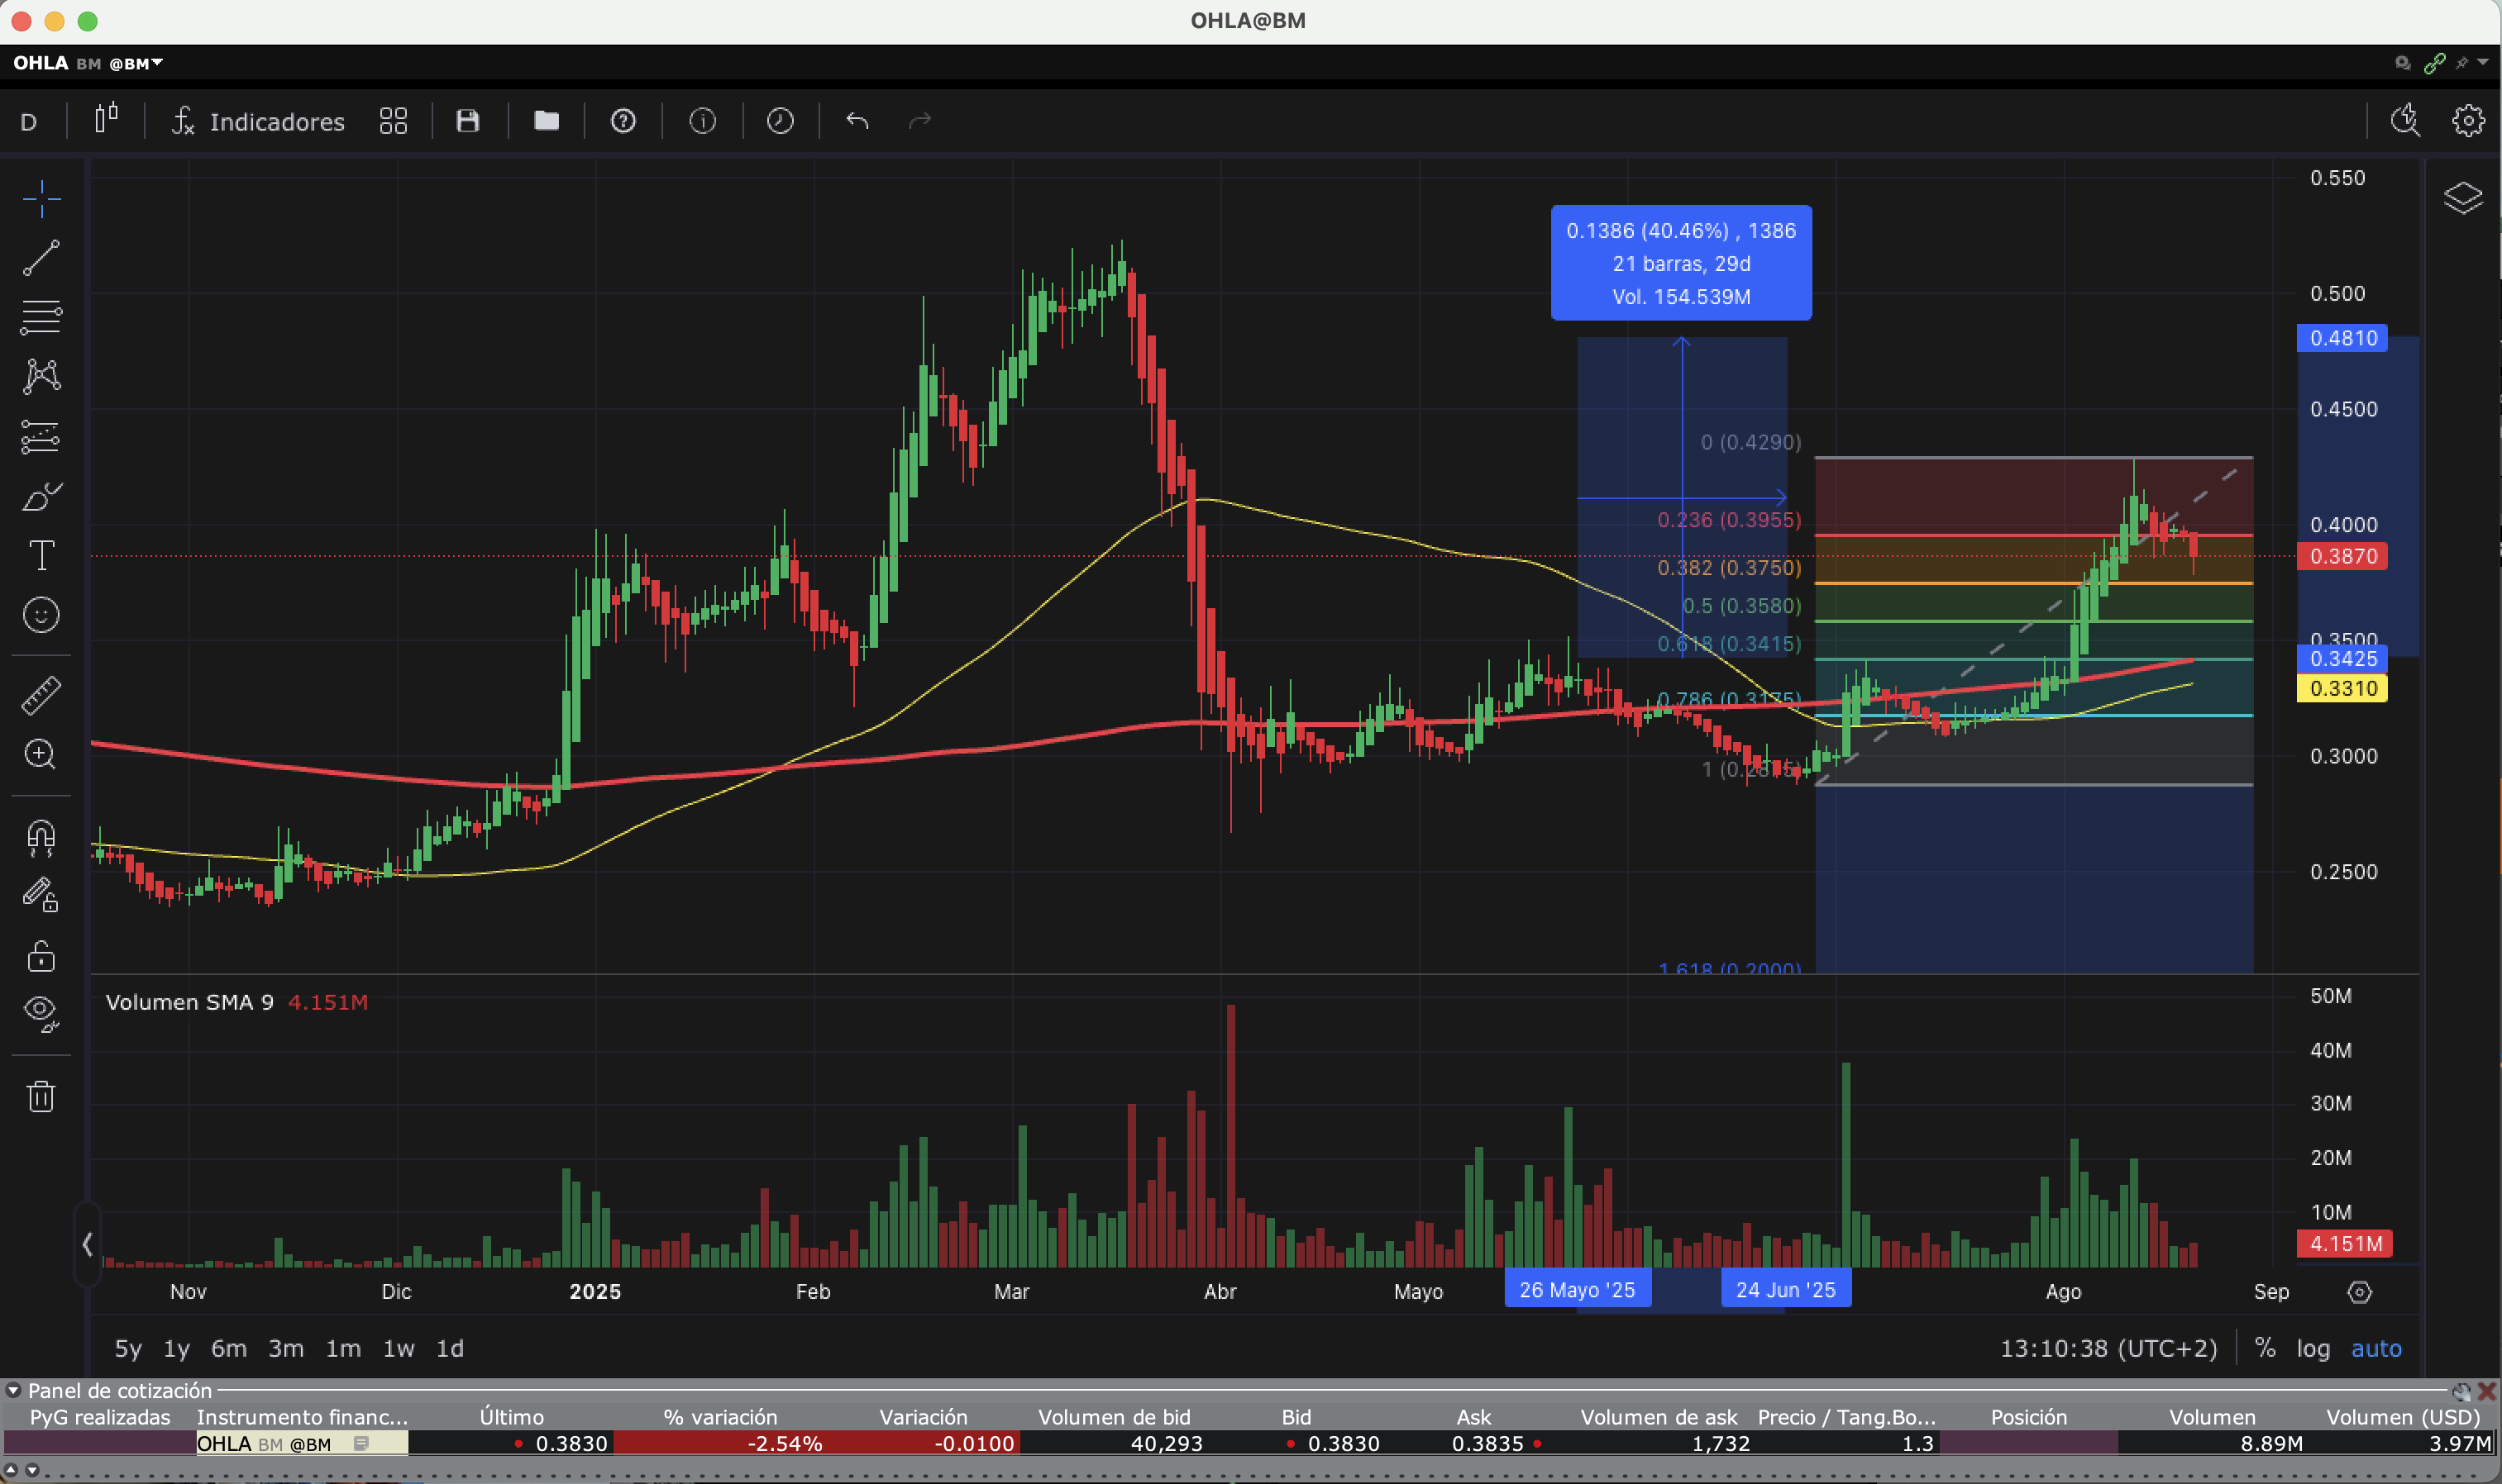Set range to 1m
Screen dimensions: 2502x1484
coord(343,1349)
